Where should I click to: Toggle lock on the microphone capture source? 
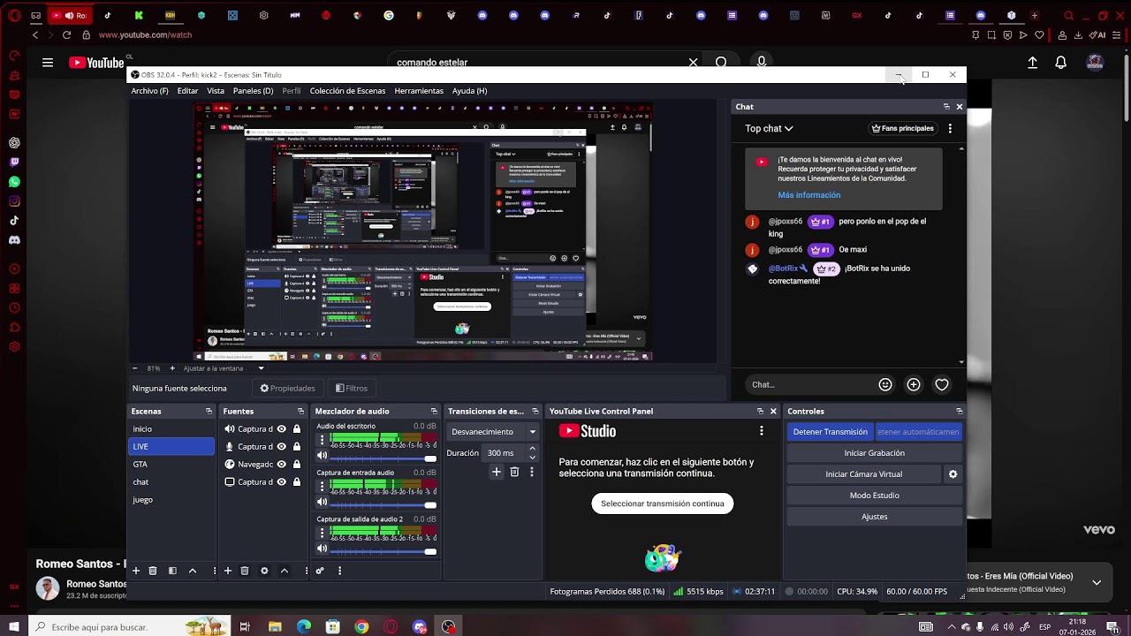coord(297,446)
